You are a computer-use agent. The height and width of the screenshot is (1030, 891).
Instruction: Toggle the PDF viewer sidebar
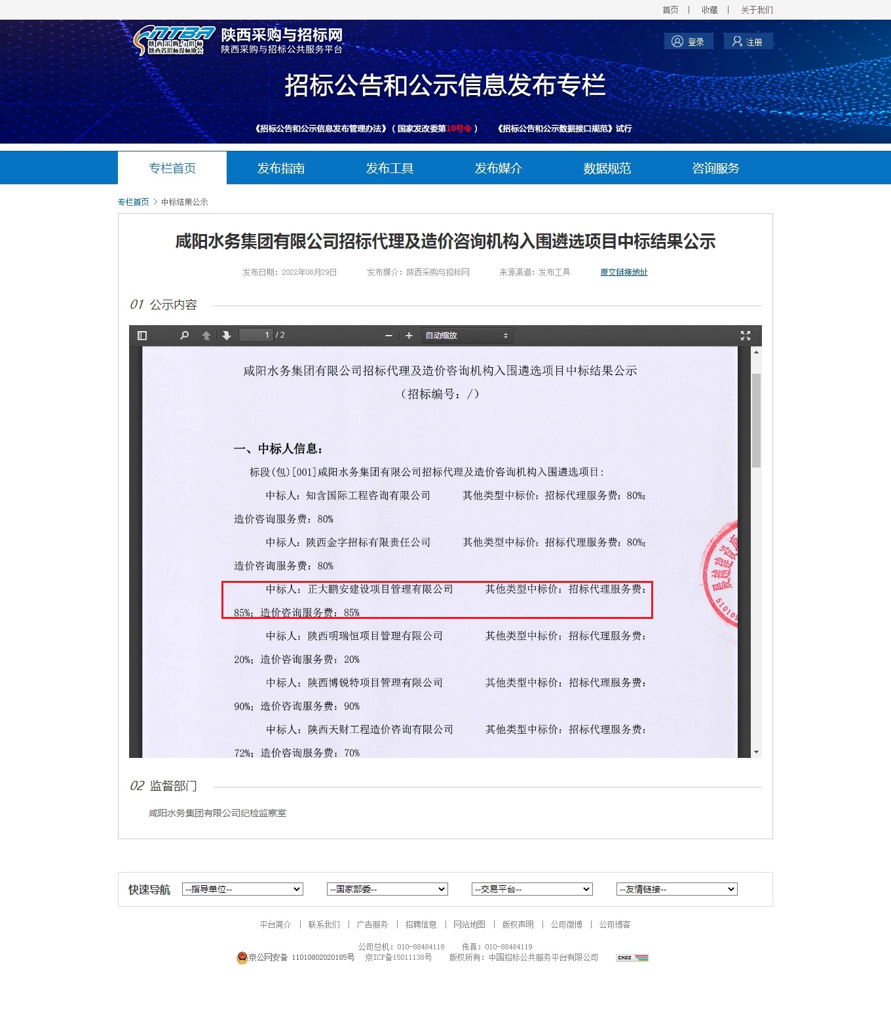click(142, 336)
